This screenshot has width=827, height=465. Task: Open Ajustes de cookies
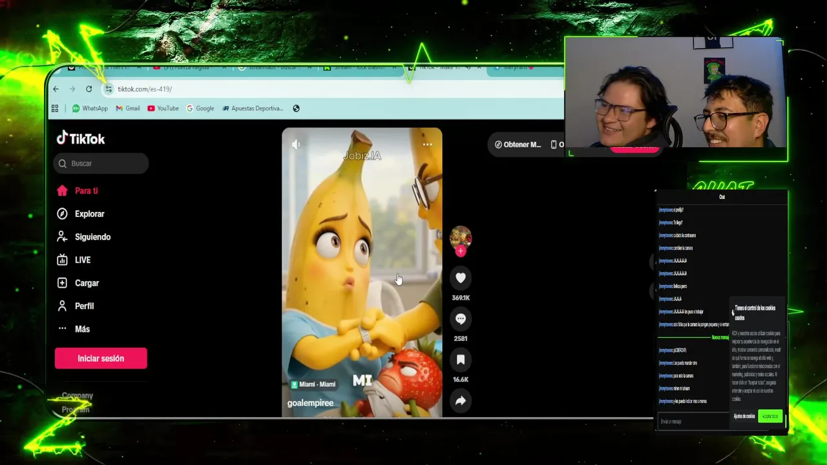click(x=744, y=417)
